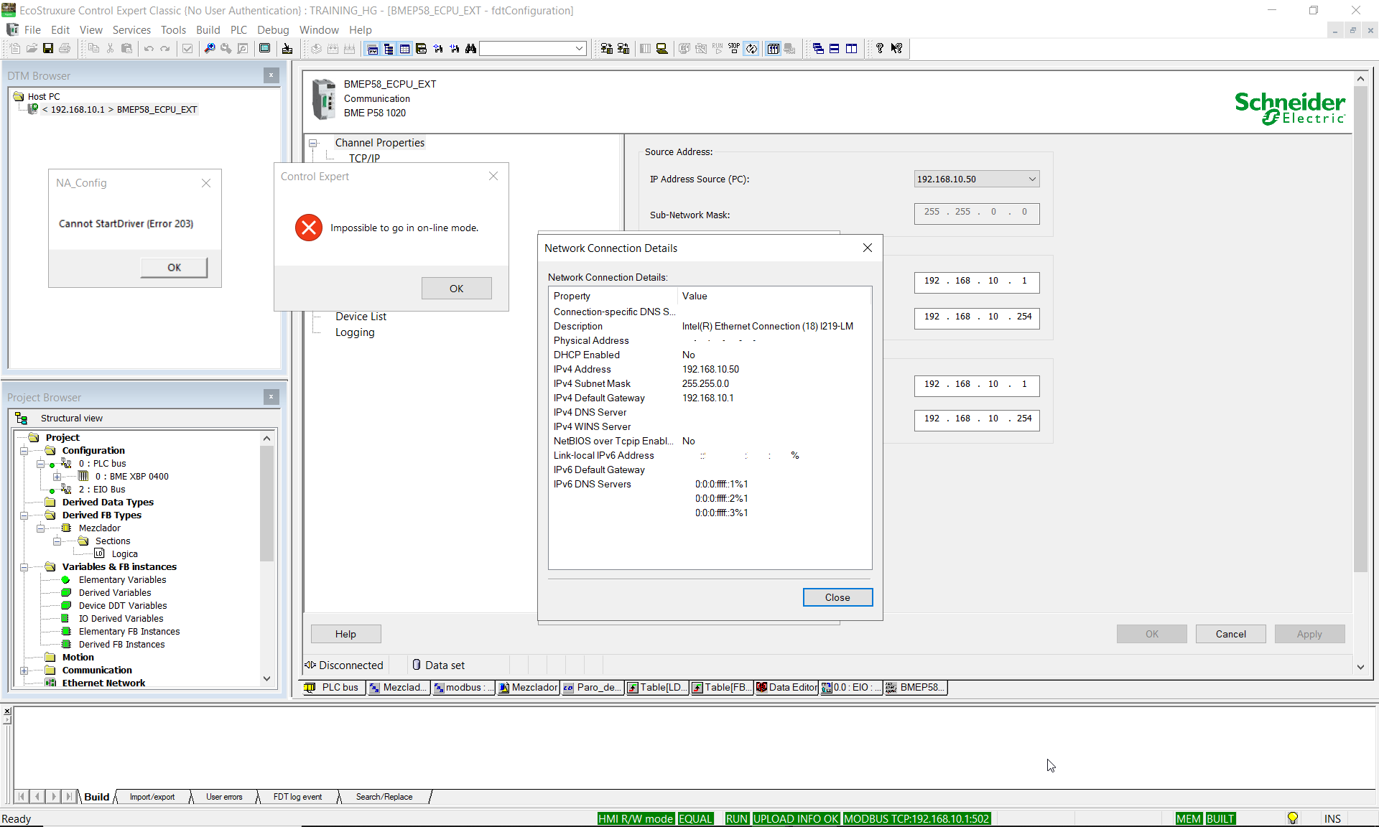Close the Network Connection Details dialog
1379x827 pixels.
coord(837,597)
